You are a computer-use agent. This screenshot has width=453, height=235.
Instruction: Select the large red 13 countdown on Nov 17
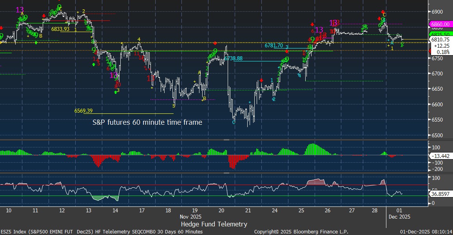[150, 78]
